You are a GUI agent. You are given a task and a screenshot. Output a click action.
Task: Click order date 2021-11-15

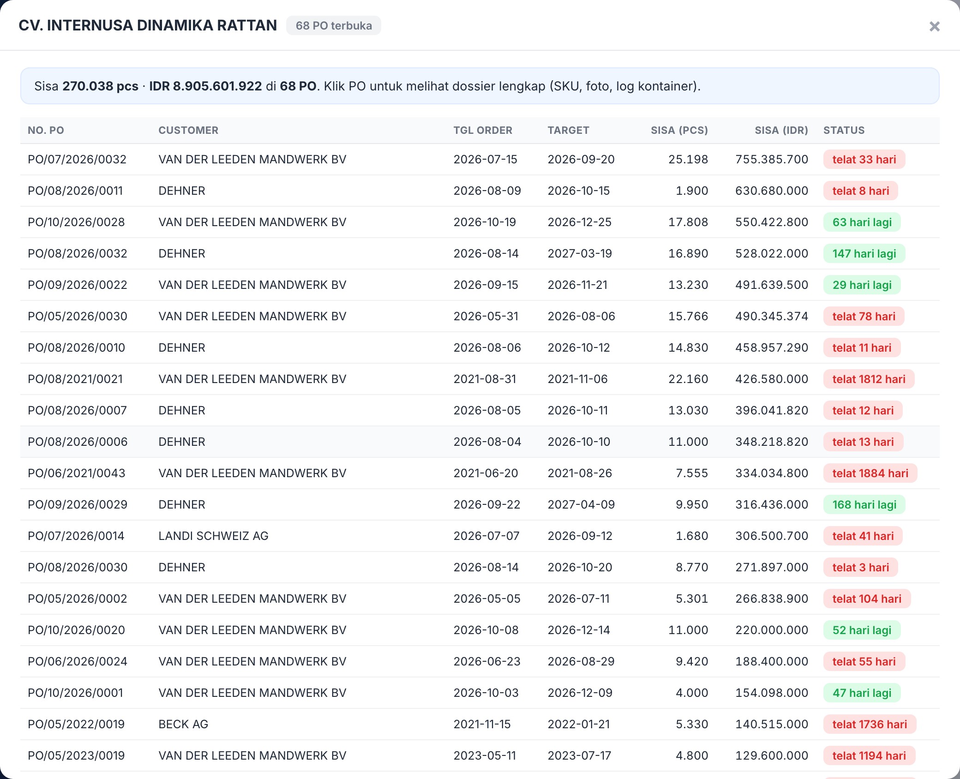coord(482,724)
